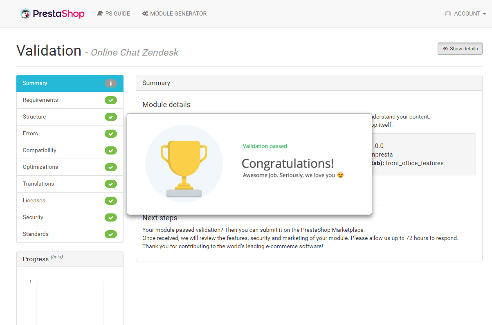Click the Next steps heading
Screen dimensions: 492x325
click(160, 218)
